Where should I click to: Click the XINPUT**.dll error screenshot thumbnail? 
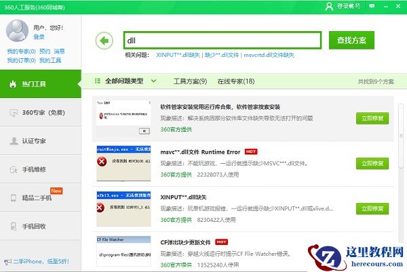[x=123, y=208]
